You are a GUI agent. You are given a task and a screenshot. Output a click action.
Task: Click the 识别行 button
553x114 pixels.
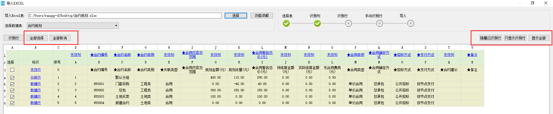point(14,38)
